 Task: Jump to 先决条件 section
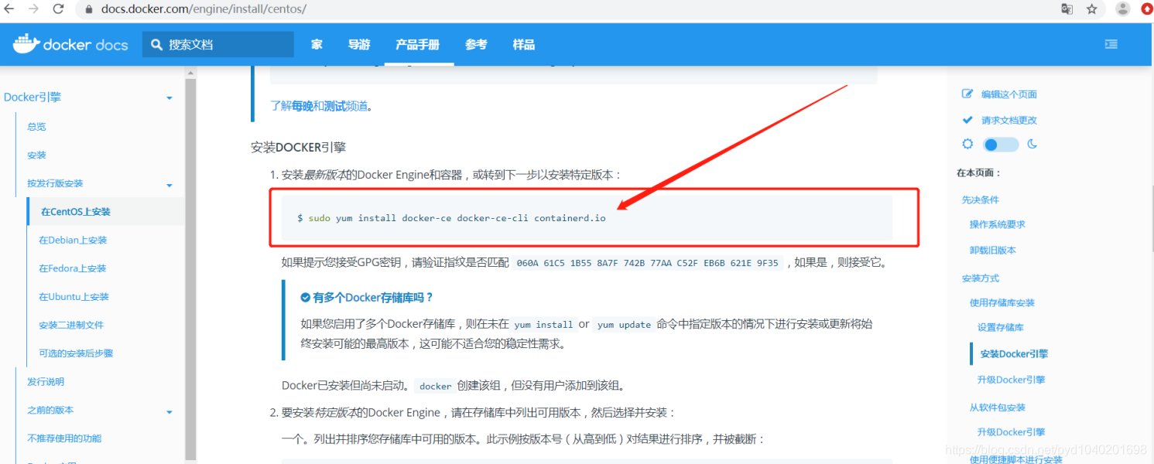click(981, 200)
